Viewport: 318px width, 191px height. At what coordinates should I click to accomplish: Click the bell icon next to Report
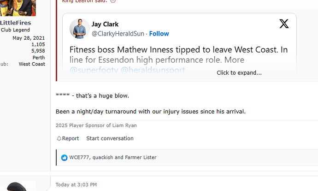tap(59, 138)
